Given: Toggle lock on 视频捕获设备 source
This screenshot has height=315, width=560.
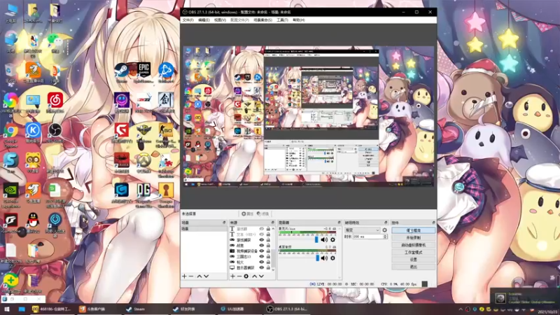Looking at the screenshot, I should [268, 251].
